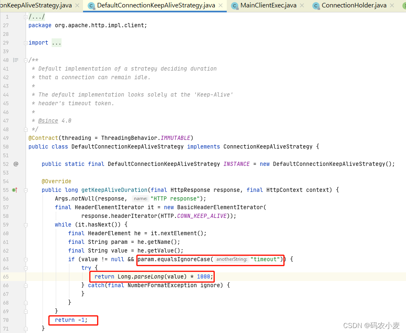The image size is (406, 333).
Task: Switch to the ConnectionHolder.java tab
Action: 354,5
